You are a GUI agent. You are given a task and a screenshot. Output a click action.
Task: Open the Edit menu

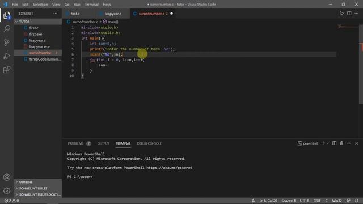click(x=25, y=5)
